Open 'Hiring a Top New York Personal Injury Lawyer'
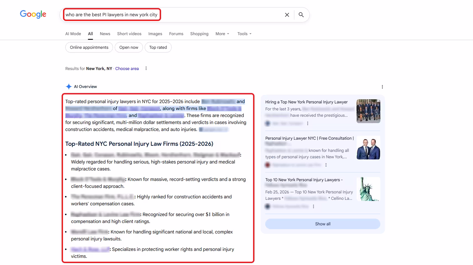The height and width of the screenshot is (265, 473). pyautogui.click(x=306, y=102)
